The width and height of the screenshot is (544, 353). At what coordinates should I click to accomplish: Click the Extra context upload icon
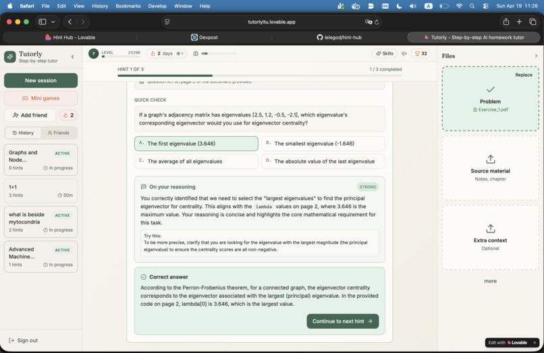(490, 228)
